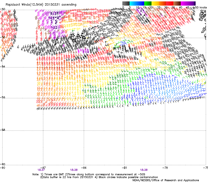Click the '-58' latitude label
Screen dimensions: 208x182
3,130
